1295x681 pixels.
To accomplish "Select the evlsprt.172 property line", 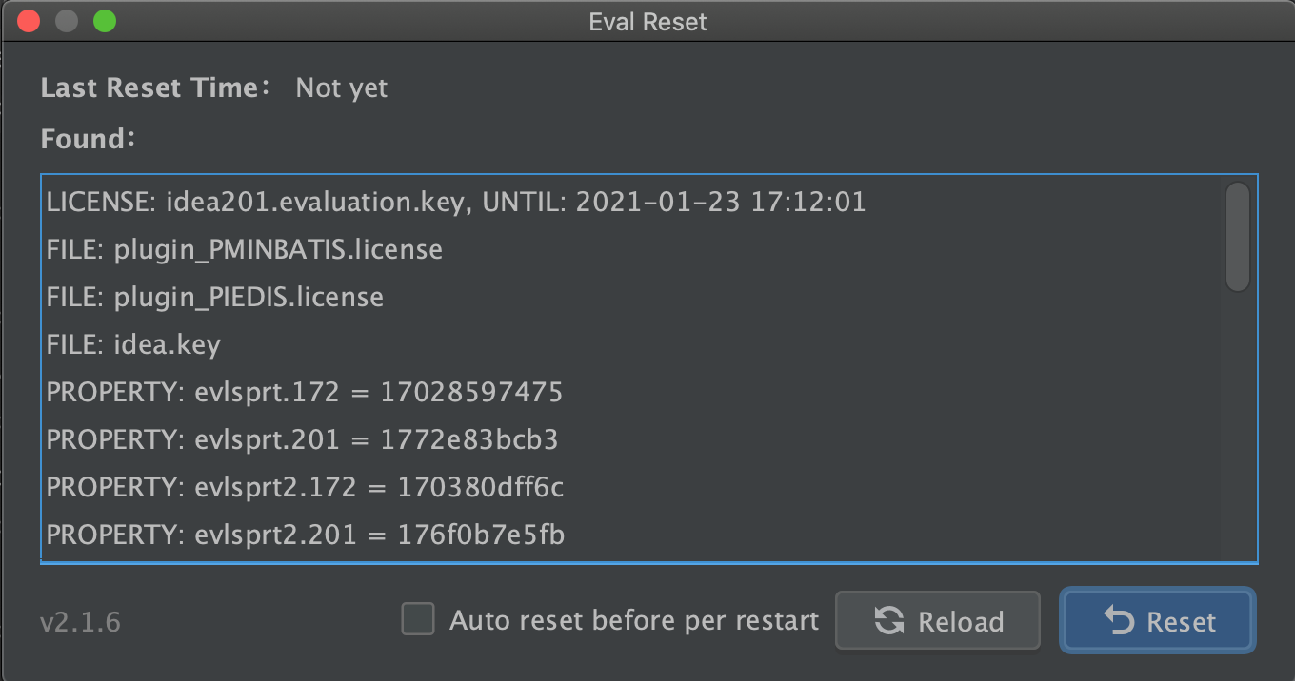I will coord(304,392).
